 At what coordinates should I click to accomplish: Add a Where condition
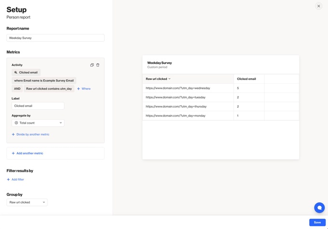[x=84, y=89]
